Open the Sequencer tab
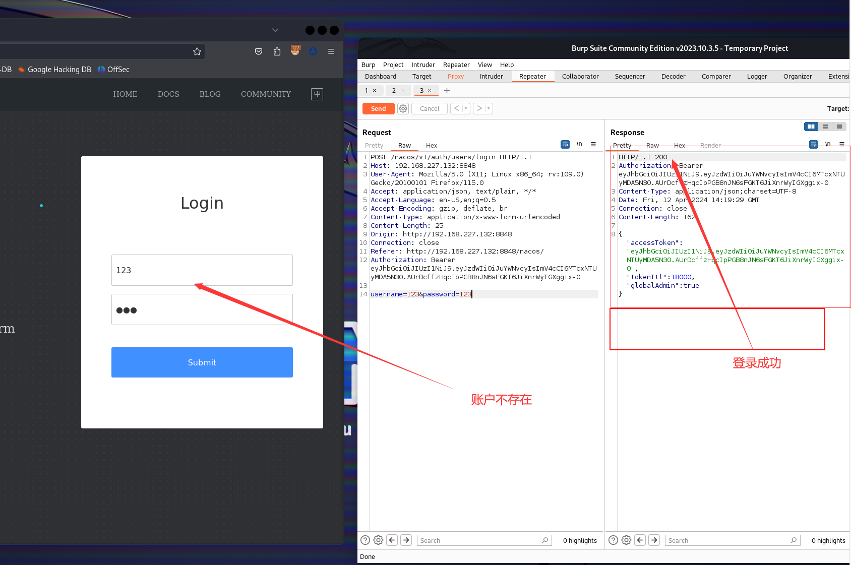The height and width of the screenshot is (565, 851). [x=630, y=77]
